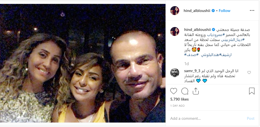View the 5,790 likes list
The width and height of the screenshot is (260, 127).
[x=179, y=99]
